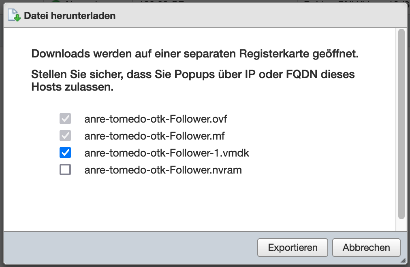Click the blank content area below the file list
410x267 pixels.
tap(199, 203)
